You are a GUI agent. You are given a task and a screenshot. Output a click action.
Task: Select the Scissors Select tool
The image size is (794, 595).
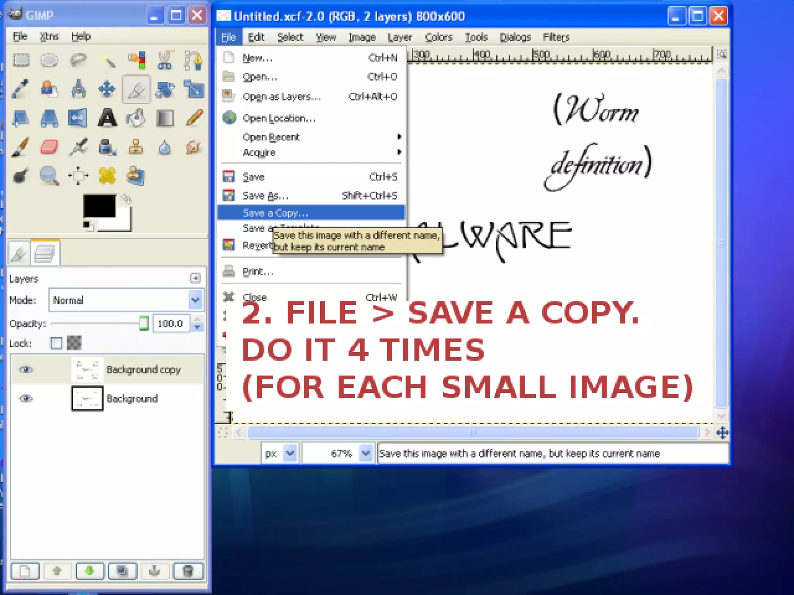tap(165, 60)
